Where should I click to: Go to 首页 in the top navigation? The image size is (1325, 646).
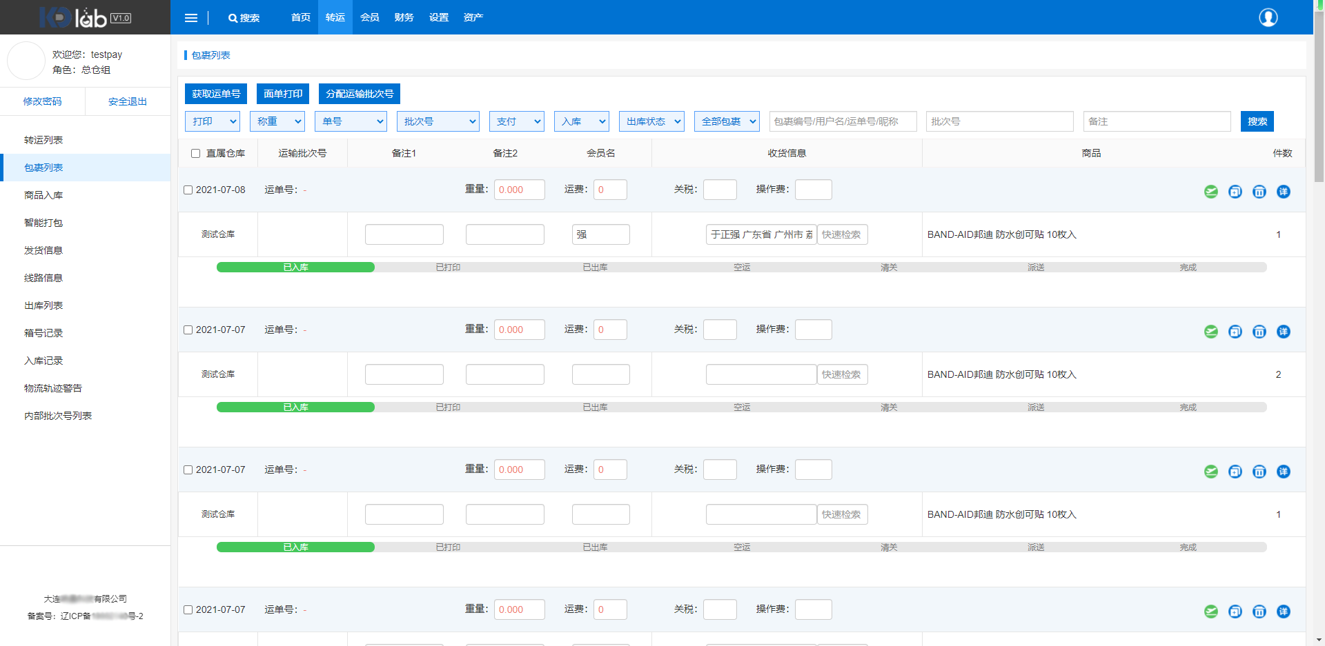coord(301,17)
